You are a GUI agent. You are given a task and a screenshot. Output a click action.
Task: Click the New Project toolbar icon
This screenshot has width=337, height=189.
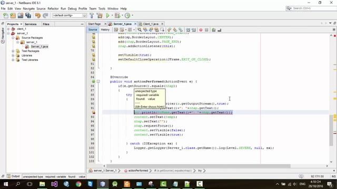(x=13, y=15)
